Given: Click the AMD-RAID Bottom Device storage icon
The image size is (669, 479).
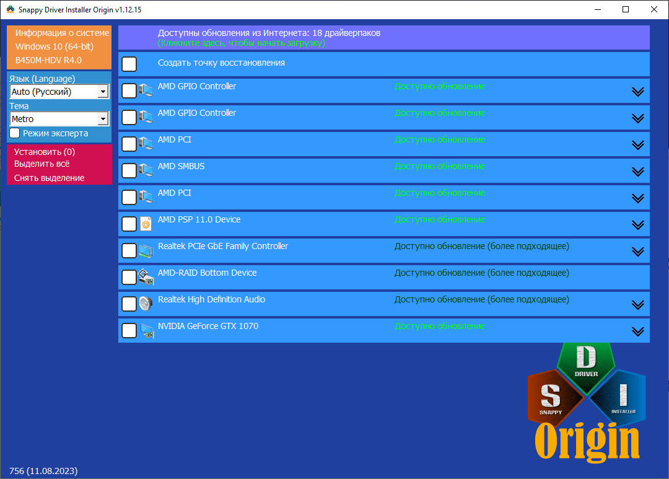Looking at the screenshot, I should (146, 277).
